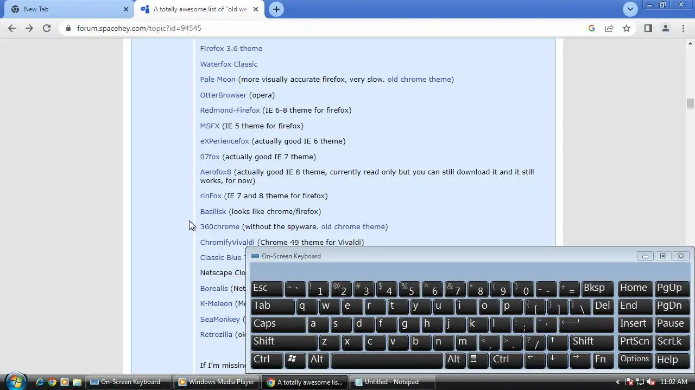Switch to Untitled - Notepad taskbar button

[x=392, y=382]
